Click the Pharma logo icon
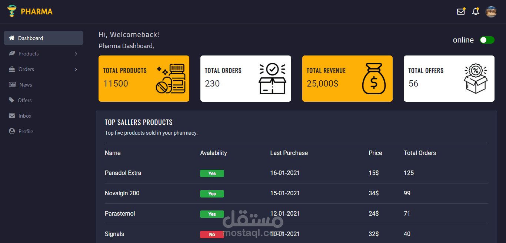The width and height of the screenshot is (506, 243). (x=11, y=11)
